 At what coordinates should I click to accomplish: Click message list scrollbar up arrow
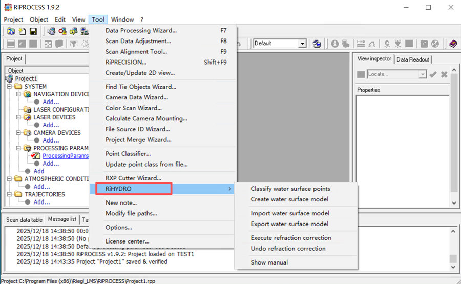coord(453,231)
